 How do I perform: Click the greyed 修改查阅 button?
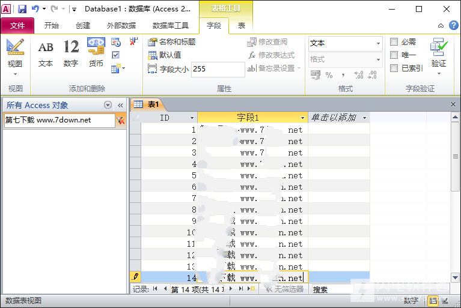267,42
